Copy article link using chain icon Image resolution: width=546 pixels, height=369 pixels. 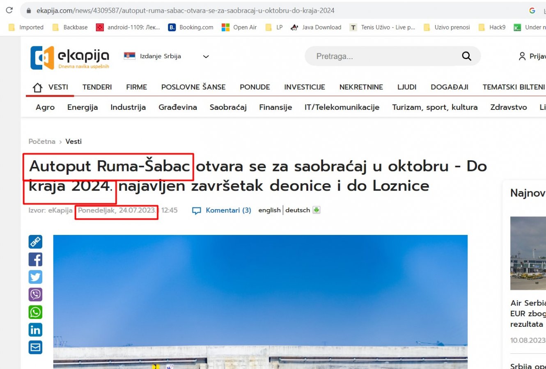(35, 242)
